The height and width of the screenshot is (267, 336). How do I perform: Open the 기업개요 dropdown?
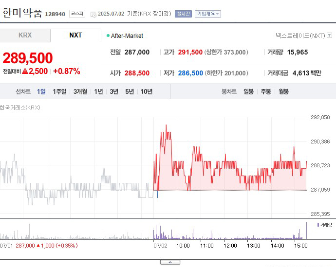(208, 14)
